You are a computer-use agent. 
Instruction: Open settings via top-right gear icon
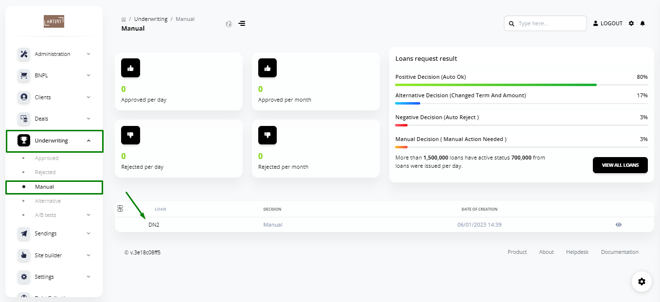point(631,23)
